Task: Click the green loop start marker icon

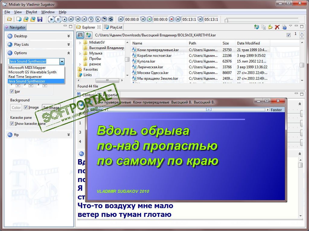Action: pyautogui.click(x=150, y=19)
